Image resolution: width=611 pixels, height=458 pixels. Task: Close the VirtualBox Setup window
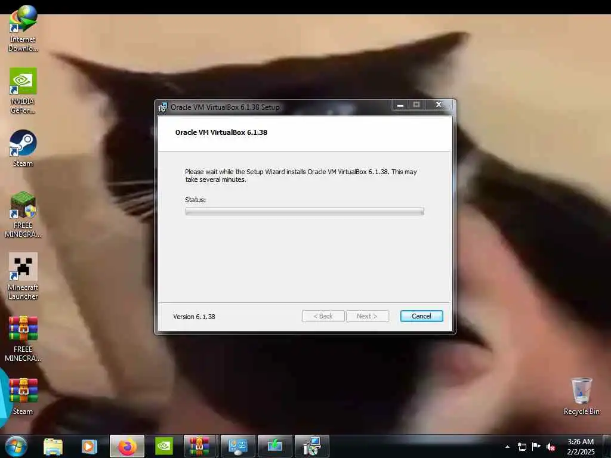coord(439,104)
